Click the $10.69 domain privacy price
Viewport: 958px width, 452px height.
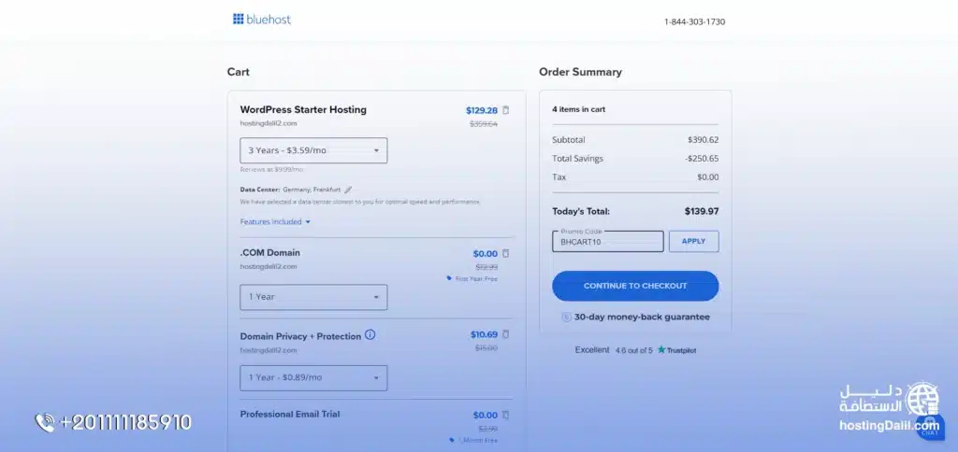click(x=484, y=334)
